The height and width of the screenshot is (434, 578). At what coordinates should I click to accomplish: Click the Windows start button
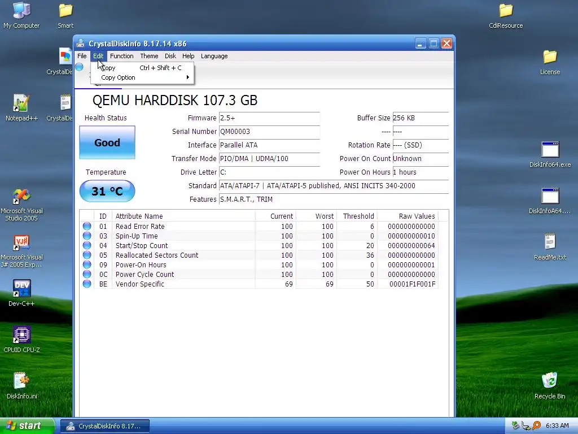click(27, 426)
